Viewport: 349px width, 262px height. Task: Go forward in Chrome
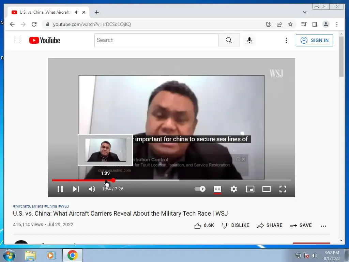[x=23, y=24]
